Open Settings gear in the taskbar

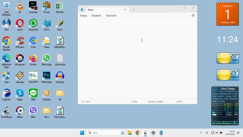(x=153, y=133)
